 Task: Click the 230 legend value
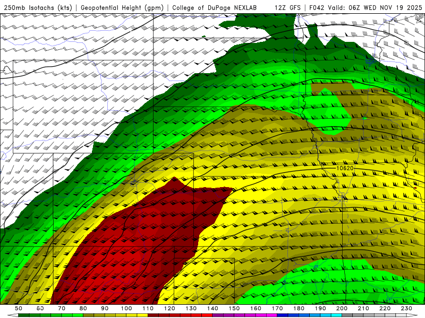pos(406,308)
